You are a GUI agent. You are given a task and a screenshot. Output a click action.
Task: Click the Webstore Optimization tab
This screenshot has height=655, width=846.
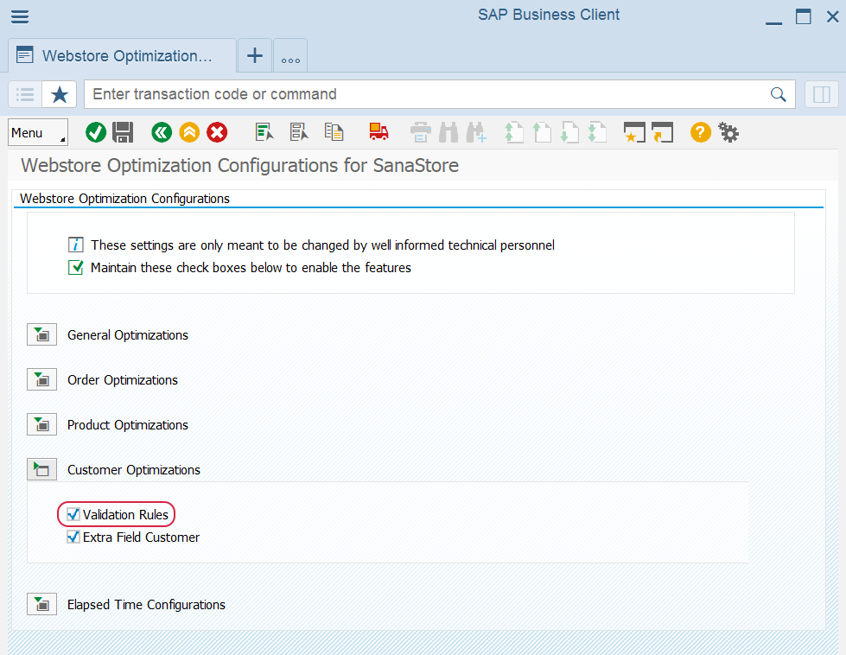click(122, 55)
